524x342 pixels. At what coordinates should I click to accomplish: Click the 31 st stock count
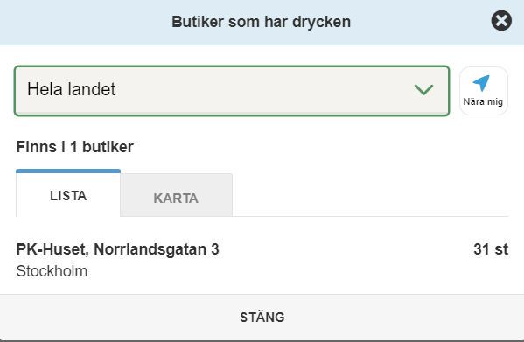tap(491, 249)
